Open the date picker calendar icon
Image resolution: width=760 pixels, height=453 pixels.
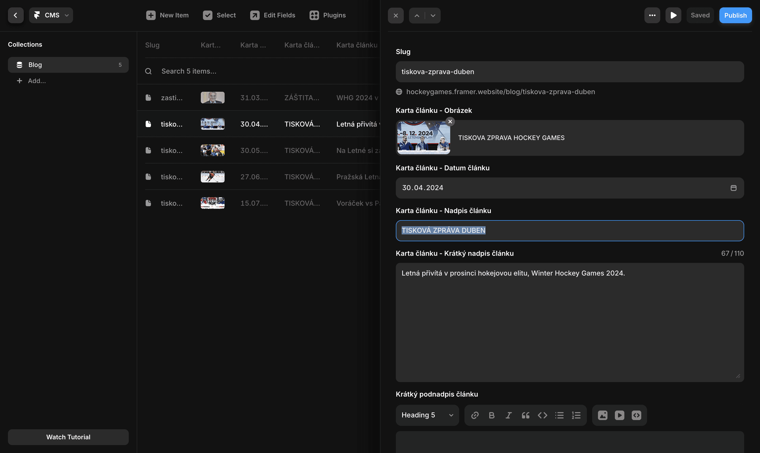coord(733,188)
